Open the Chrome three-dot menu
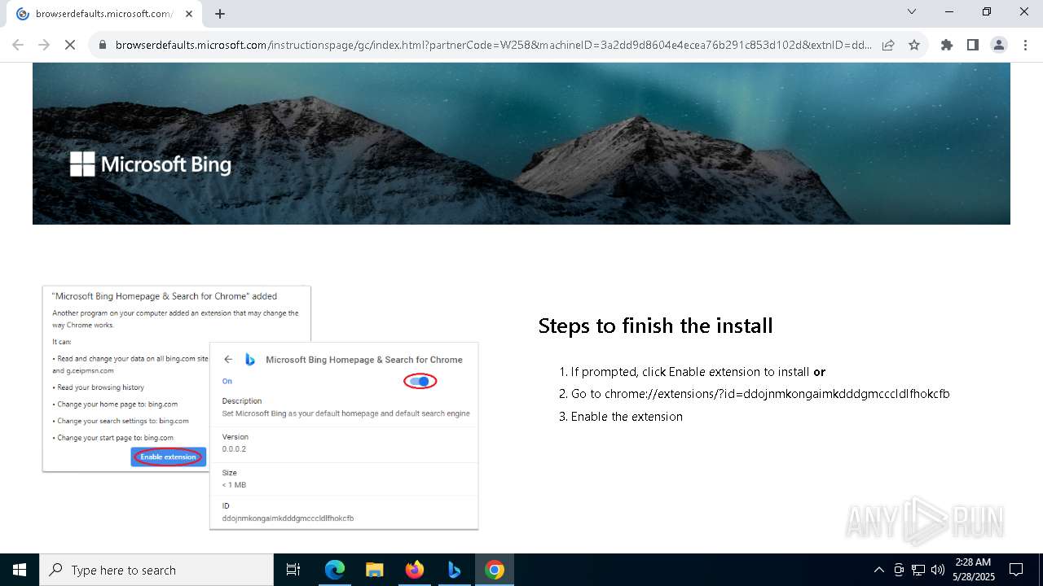The image size is (1043, 586). tap(1024, 45)
